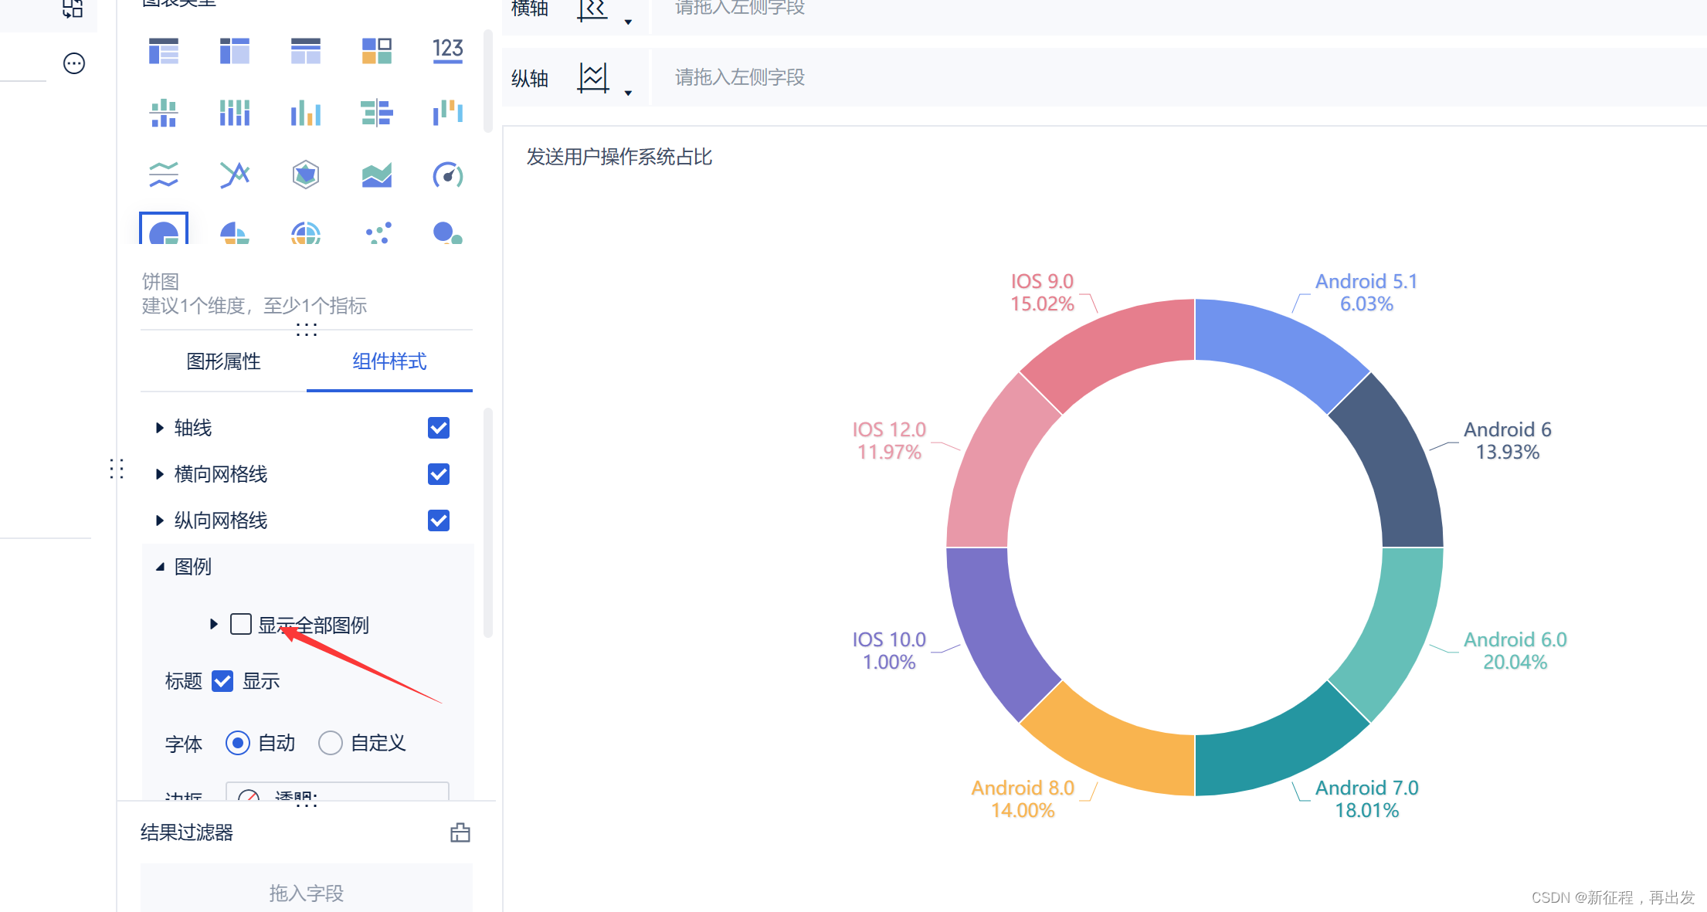Click the 纵轴 axis chart icon
Image resolution: width=1707 pixels, height=912 pixels.
pyautogui.click(x=593, y=78)
